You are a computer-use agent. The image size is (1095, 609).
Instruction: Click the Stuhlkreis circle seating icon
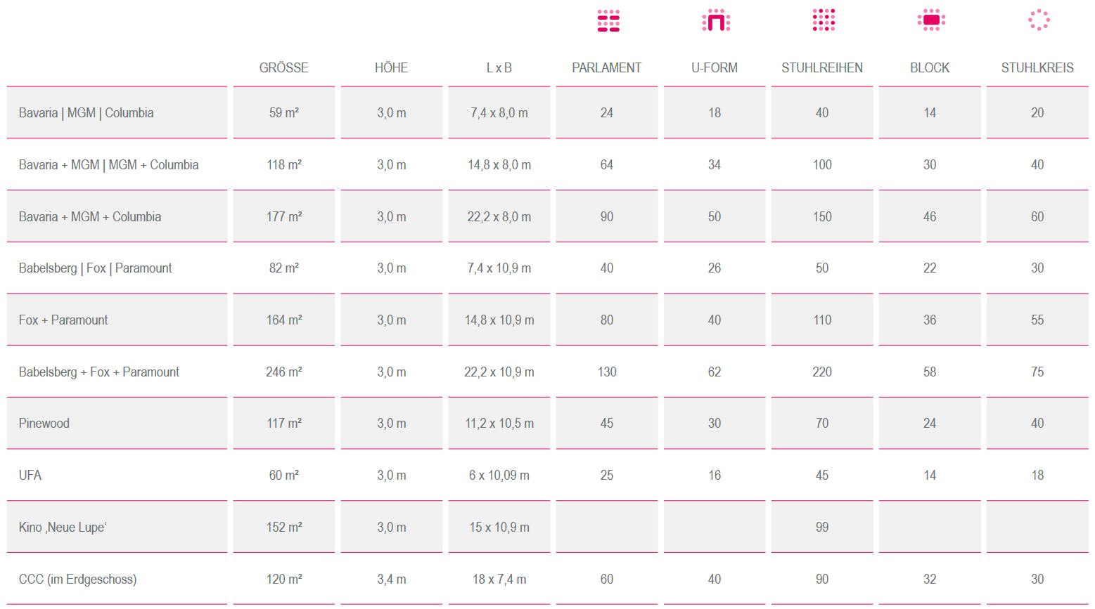pyautogui.click(x=1039, y=20)
